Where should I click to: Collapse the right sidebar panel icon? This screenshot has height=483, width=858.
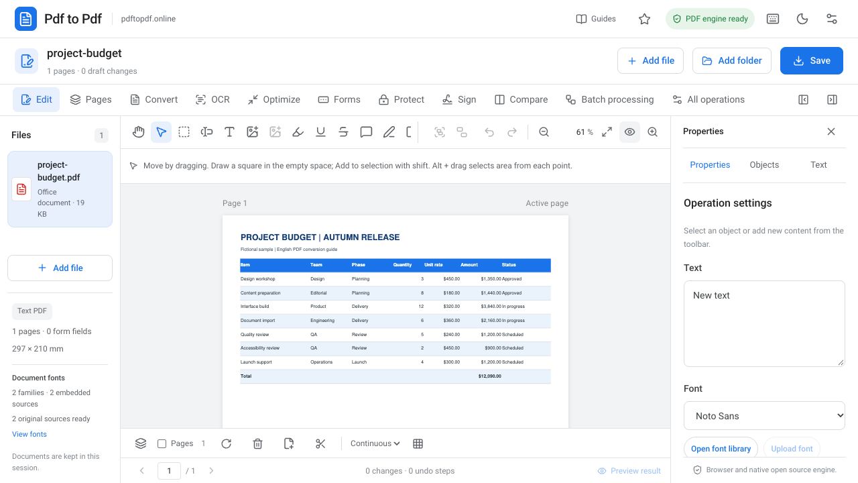(x=832, y=99)
